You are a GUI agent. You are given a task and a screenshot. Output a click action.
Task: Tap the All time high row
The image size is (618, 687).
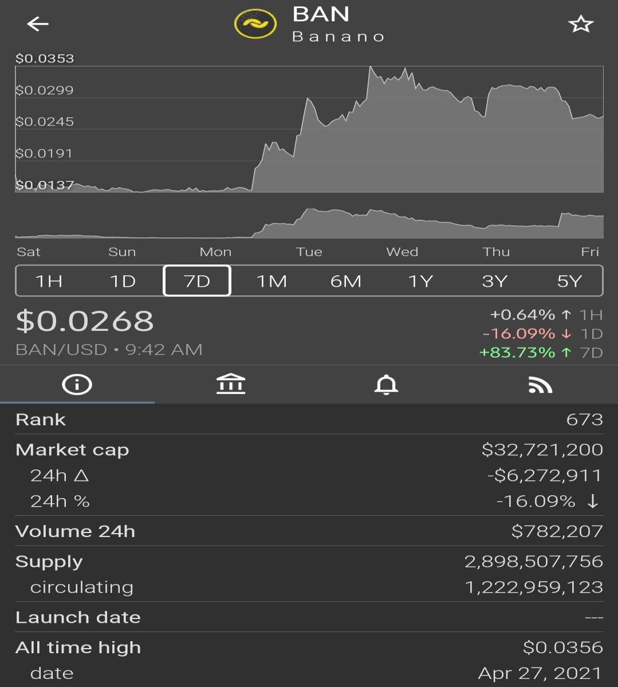click(309, 647)
